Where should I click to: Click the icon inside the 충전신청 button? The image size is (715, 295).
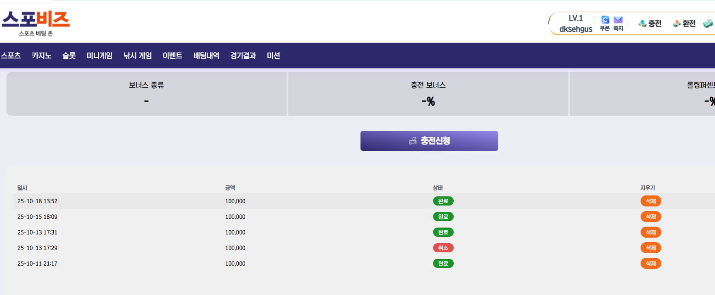pos(412,141)
